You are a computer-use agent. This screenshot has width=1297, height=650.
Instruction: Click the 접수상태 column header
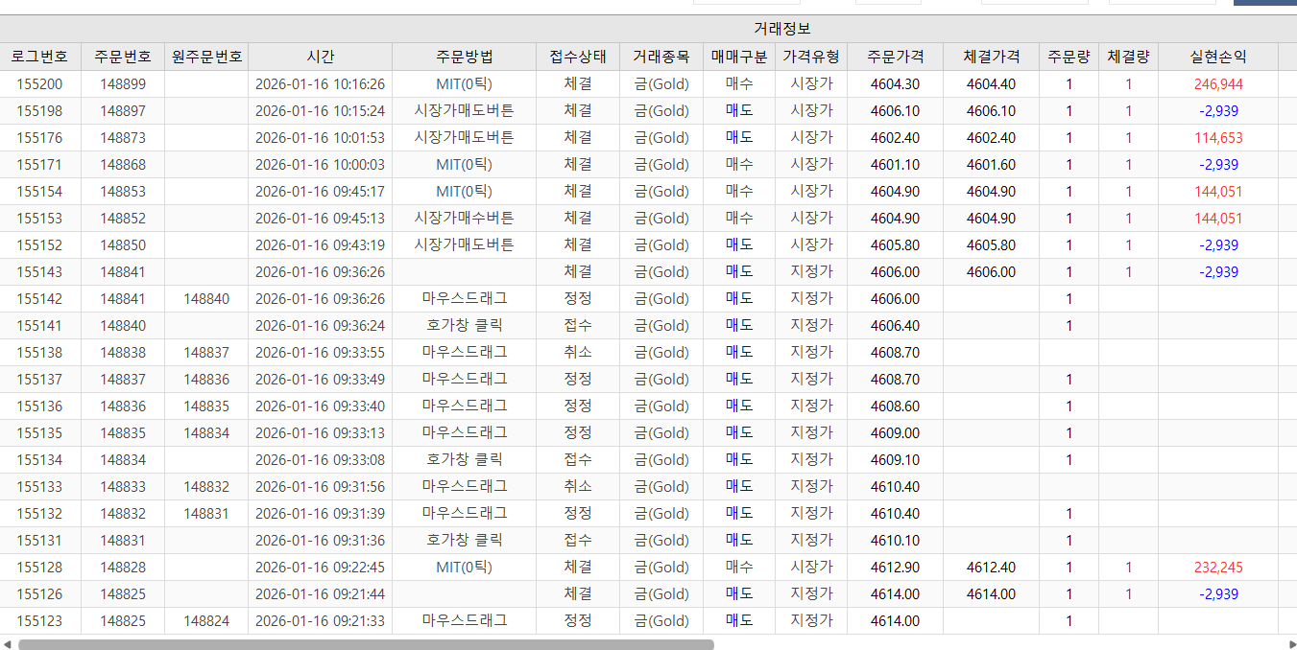578,57
